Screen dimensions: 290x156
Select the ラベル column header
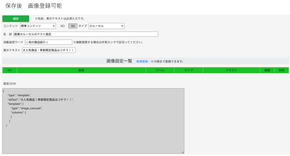(x=160, y=70)
